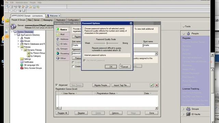Open the Other section icon
Viewport: 219px width, 123px height.
point(58,58)
